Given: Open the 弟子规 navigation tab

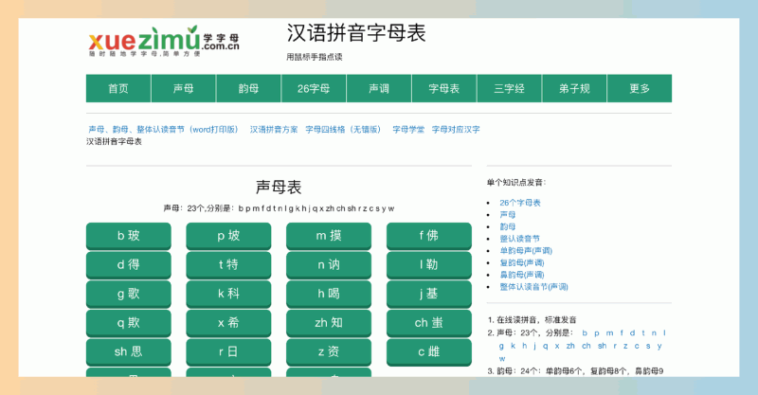Looking at the screenshot, I should coord(574,88).
